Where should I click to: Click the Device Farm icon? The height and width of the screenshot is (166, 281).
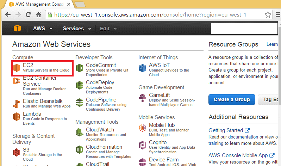[143, 162]
